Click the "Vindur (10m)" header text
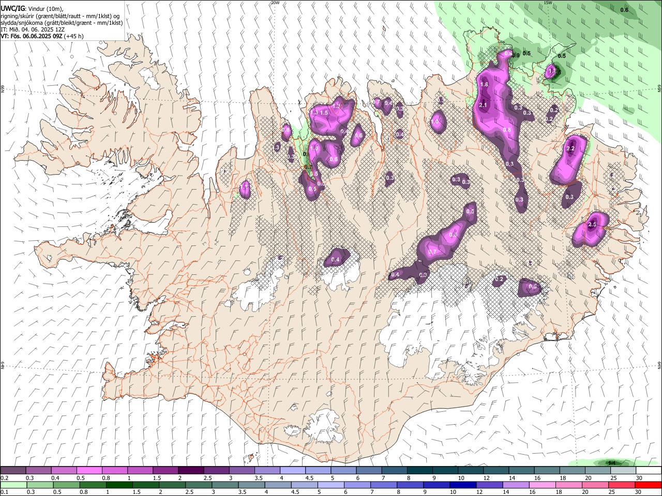This screenshot has height=496, width=662. (46, 9)
